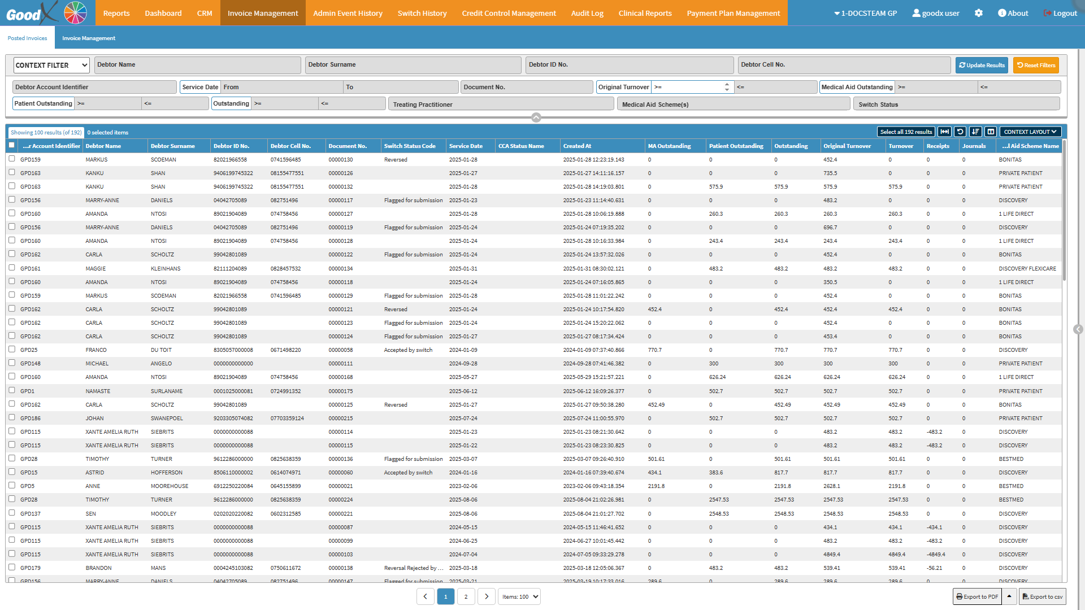The width and height of the screenshot is (1085, 610).
Task: Open the CONTEXT FILTER dropdown
Action: point(51,65)
